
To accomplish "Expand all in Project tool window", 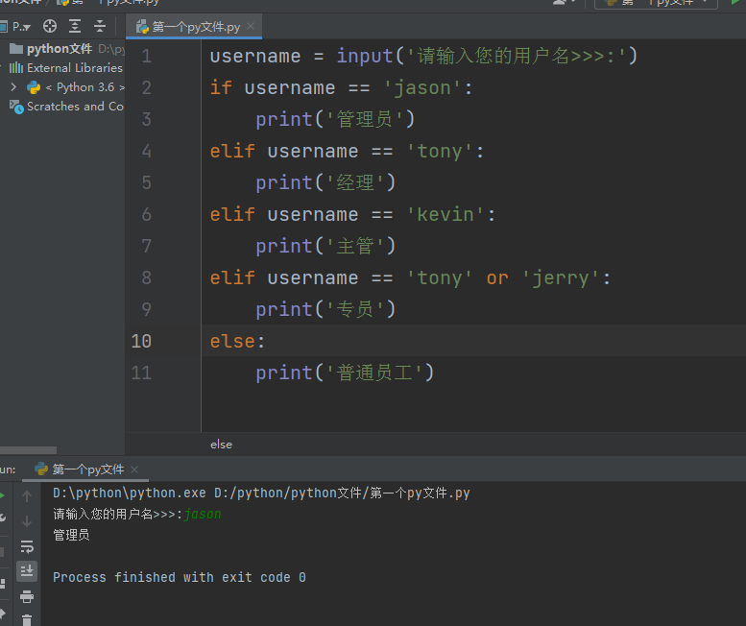I will point(75,26).
